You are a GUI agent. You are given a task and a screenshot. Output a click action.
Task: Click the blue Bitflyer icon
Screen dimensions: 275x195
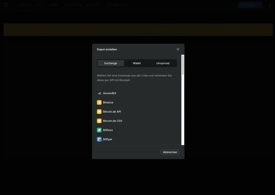point(99,139)
